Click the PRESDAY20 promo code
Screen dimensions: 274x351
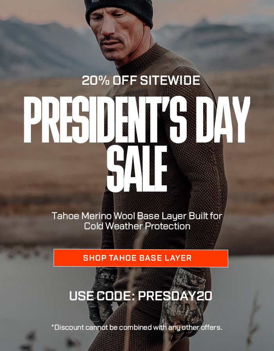(x=175, y=296)
